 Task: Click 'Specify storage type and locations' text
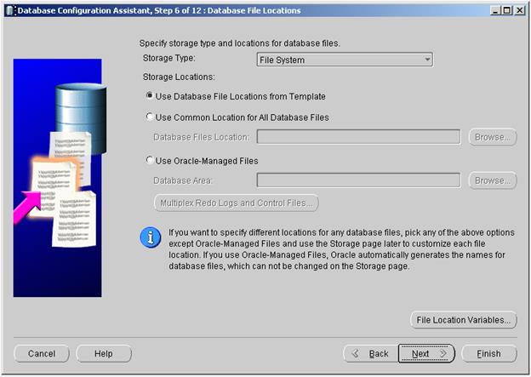tap(240, 43)
